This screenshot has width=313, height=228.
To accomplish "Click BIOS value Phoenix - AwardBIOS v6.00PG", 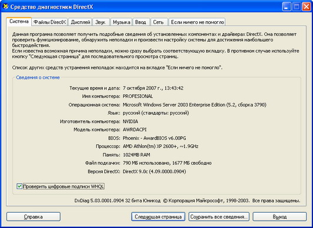I will (154, 138).
